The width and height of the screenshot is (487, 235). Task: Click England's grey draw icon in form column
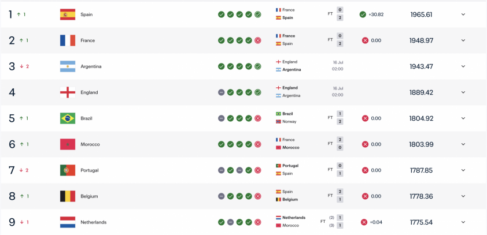point(221,92)
